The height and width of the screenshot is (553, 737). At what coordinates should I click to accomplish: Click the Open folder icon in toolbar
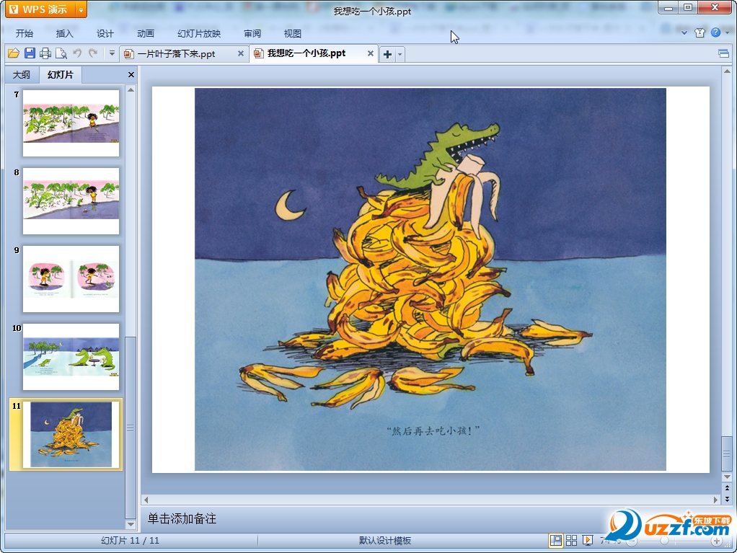tap(14, 53)
